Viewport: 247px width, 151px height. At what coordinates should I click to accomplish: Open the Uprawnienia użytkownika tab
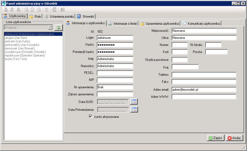pos(159,24)
